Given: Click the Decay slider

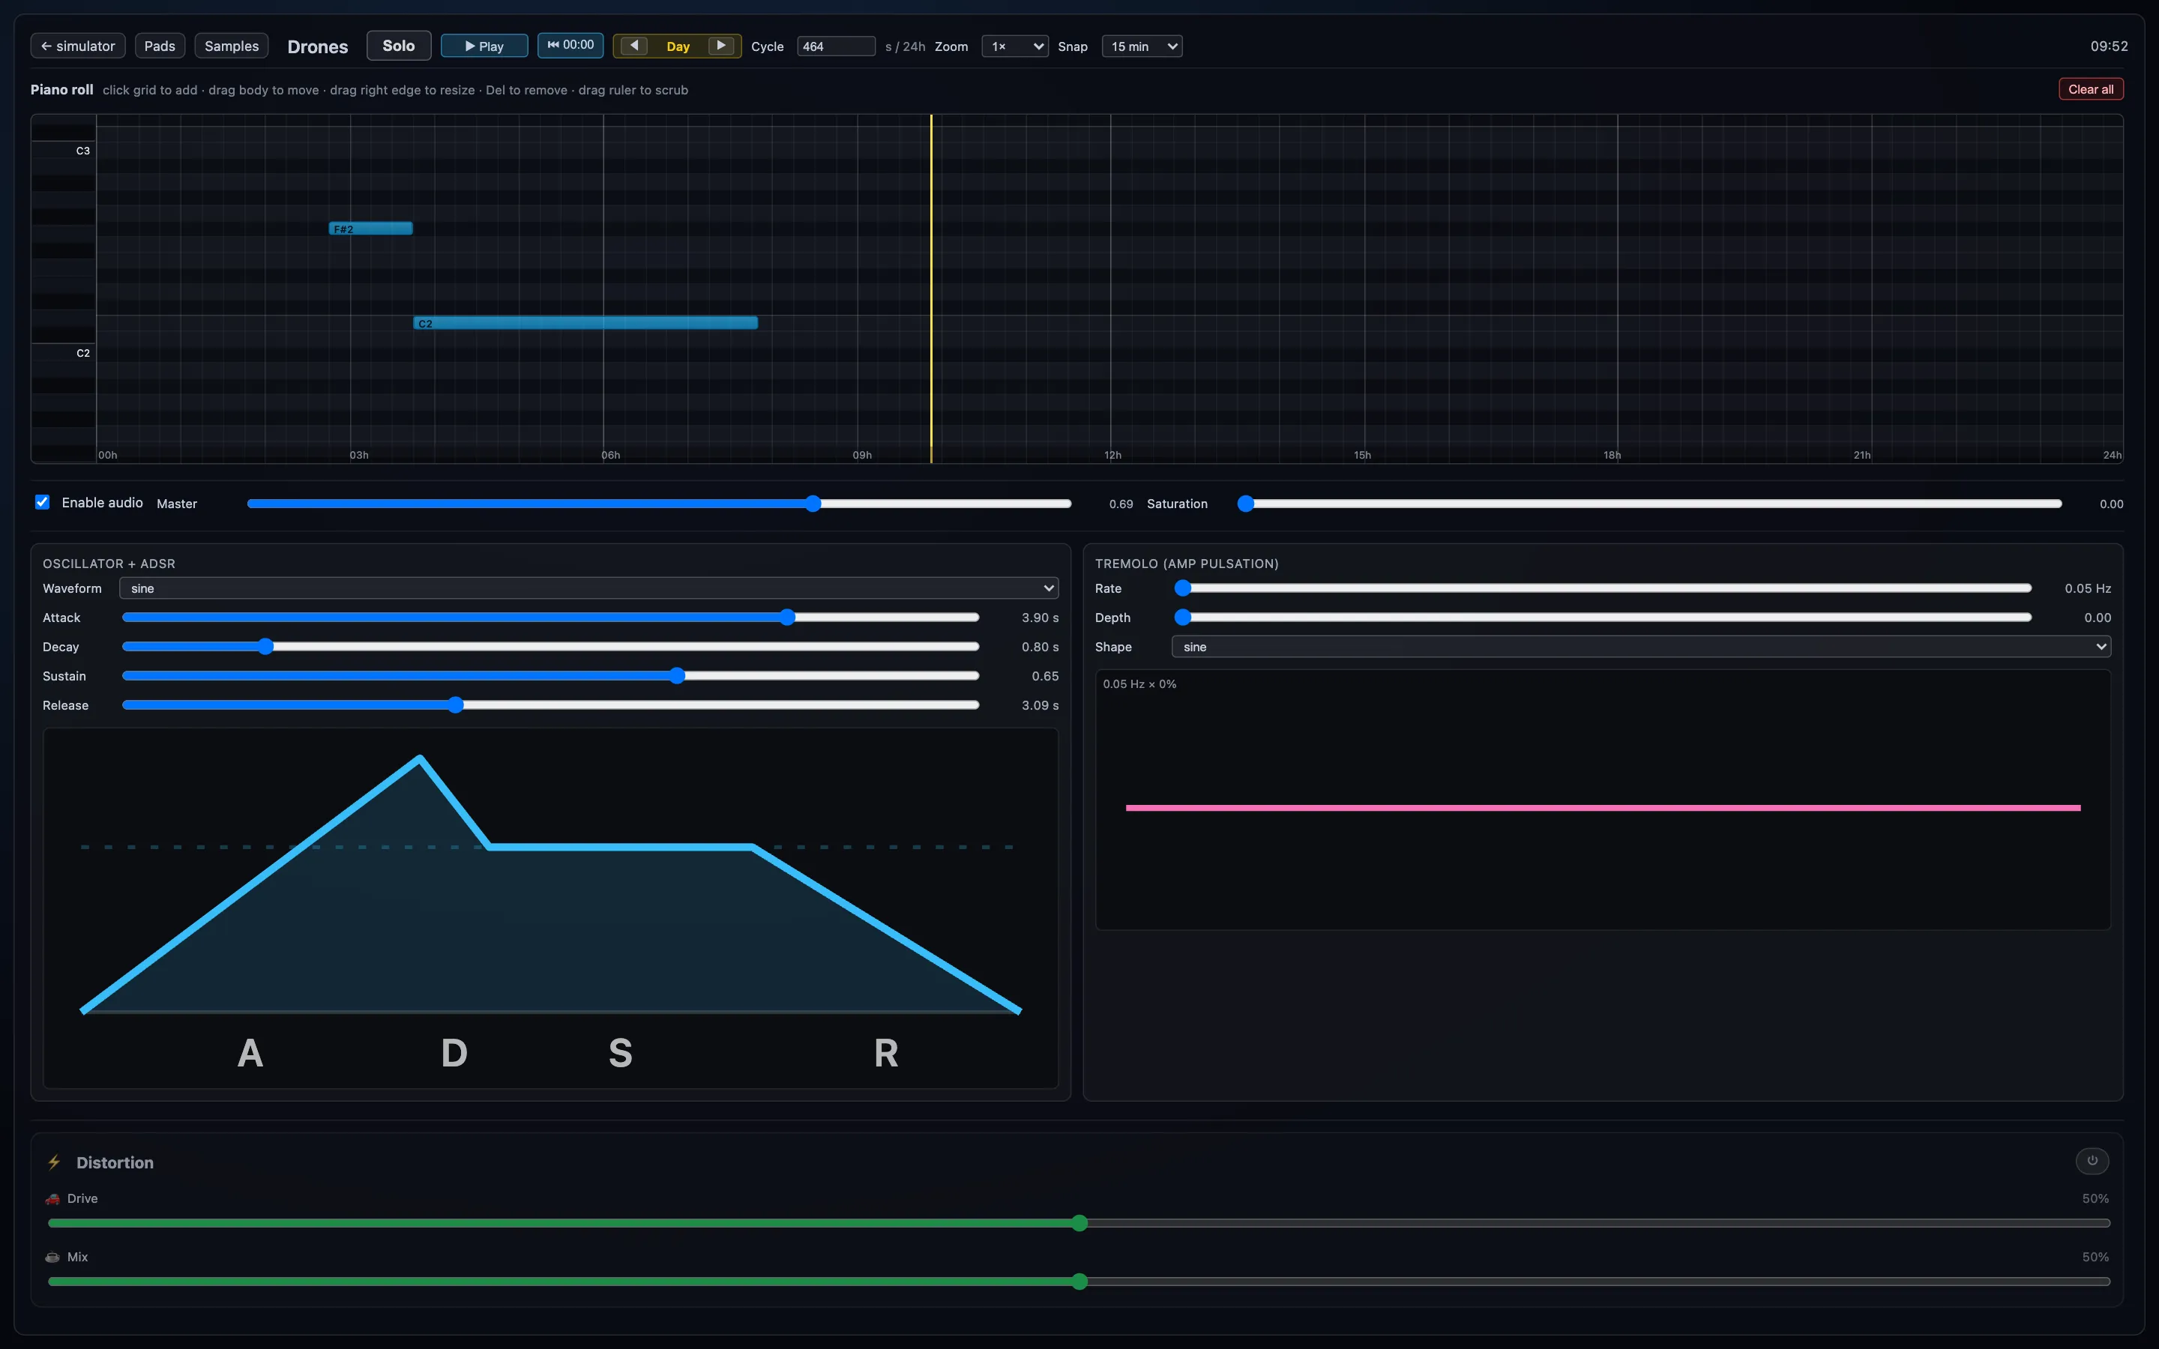Looking at the screenshot, I should (550, 647).
